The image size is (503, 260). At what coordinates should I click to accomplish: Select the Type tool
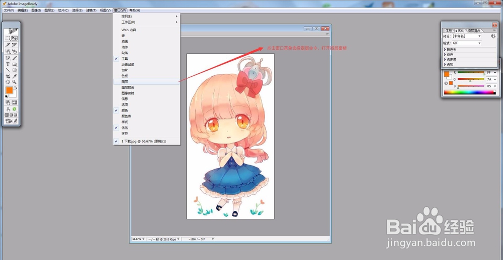point(8,64)
